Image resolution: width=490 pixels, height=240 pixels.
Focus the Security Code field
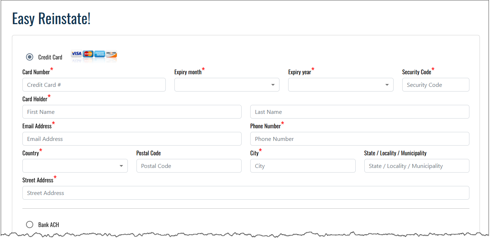point(435,85)
